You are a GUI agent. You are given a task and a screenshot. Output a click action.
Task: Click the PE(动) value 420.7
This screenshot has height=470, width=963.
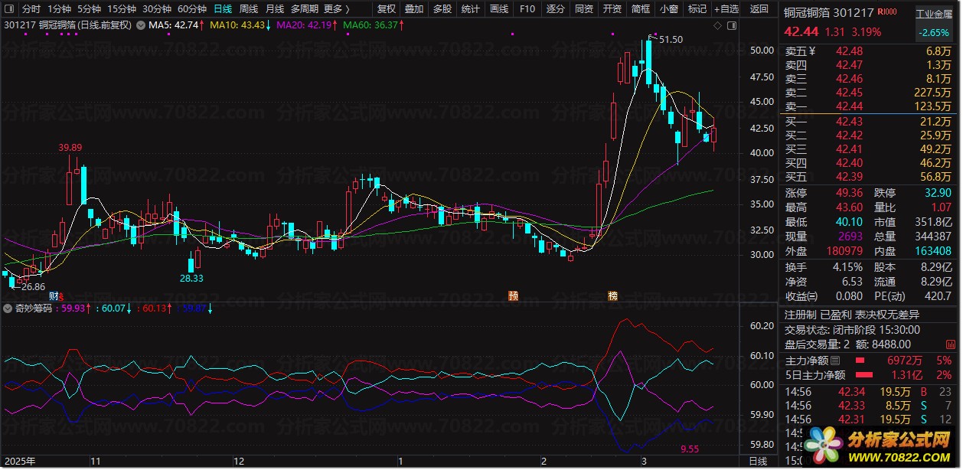[x=937, y=296]
